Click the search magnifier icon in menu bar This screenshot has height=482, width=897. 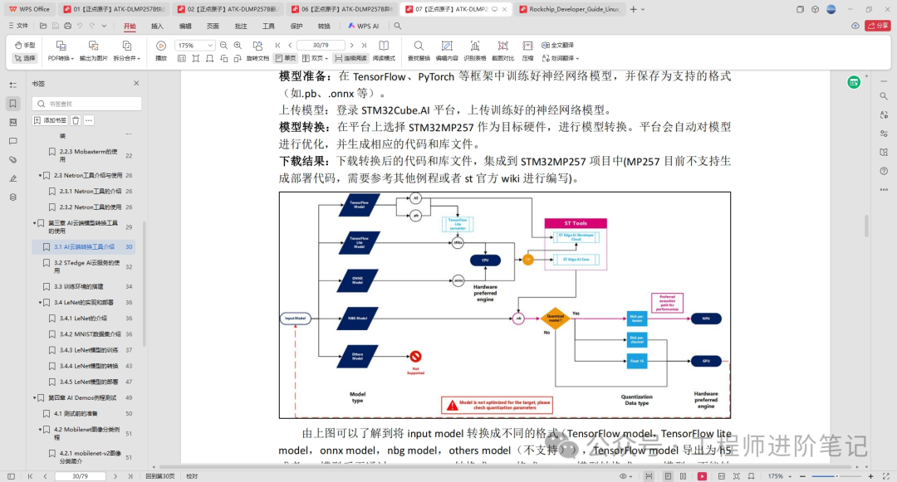[398, 26]
